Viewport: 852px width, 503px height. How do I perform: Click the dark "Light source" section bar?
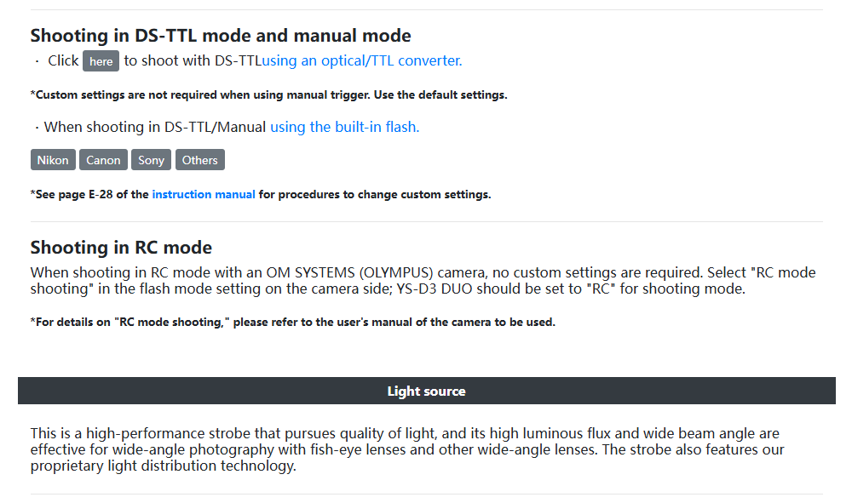point(426,392)
